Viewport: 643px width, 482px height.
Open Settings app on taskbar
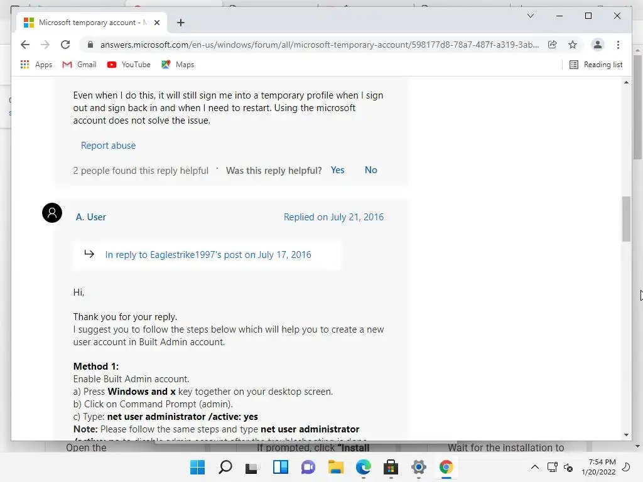point(419,467)
